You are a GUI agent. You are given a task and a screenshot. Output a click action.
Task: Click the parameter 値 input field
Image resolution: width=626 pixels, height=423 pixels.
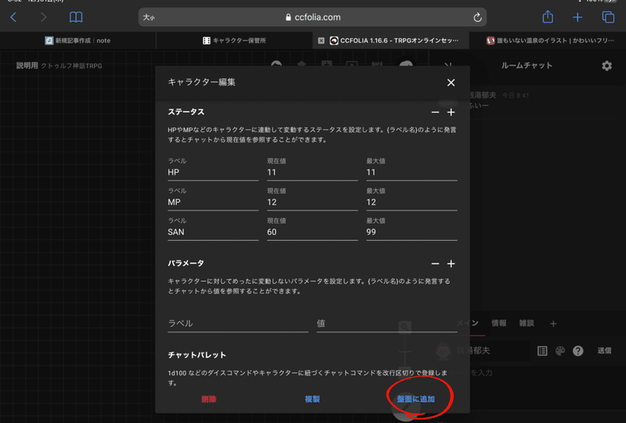coord(387,323)
